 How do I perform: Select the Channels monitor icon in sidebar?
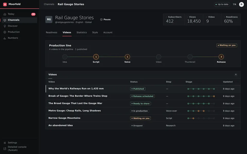pyautogui.click(x=5, y=20)
